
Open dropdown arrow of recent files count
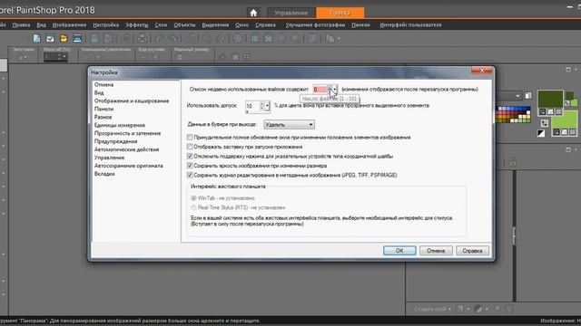tap(335, 89)
